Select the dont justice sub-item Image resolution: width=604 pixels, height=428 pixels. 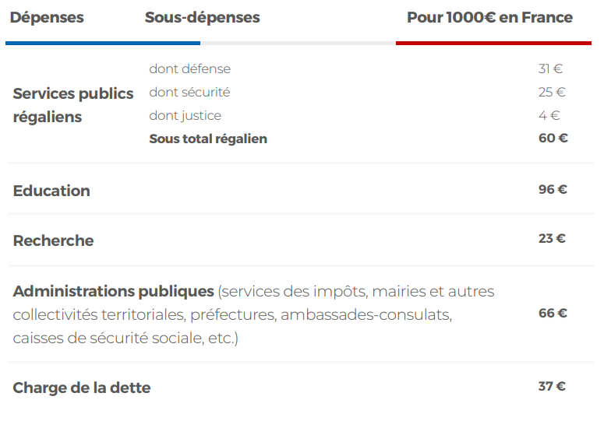pyautogui.click(x=185, y=116)
